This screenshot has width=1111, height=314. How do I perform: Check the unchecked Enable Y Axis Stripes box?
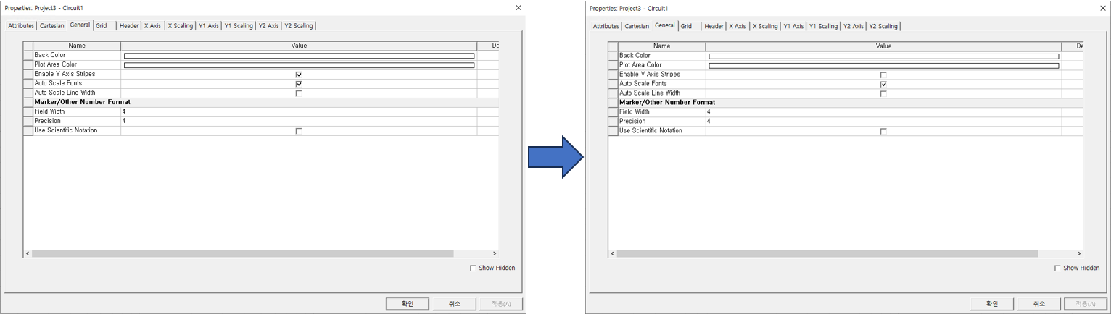[883, 75]
